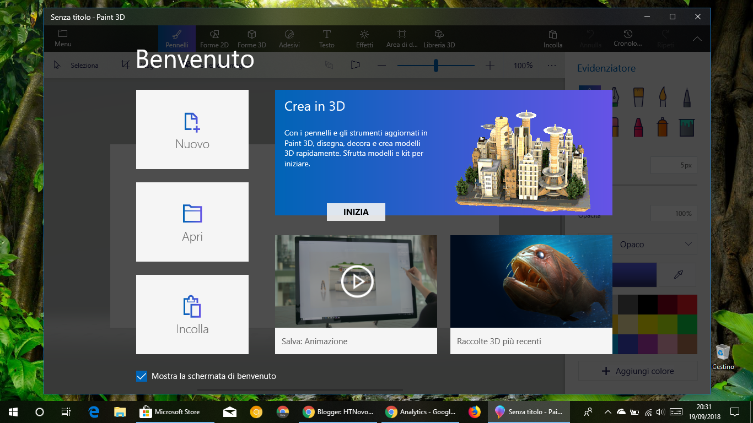Select the Testo text tool tab
Screen dimensions: 753x423
point(326,39)
